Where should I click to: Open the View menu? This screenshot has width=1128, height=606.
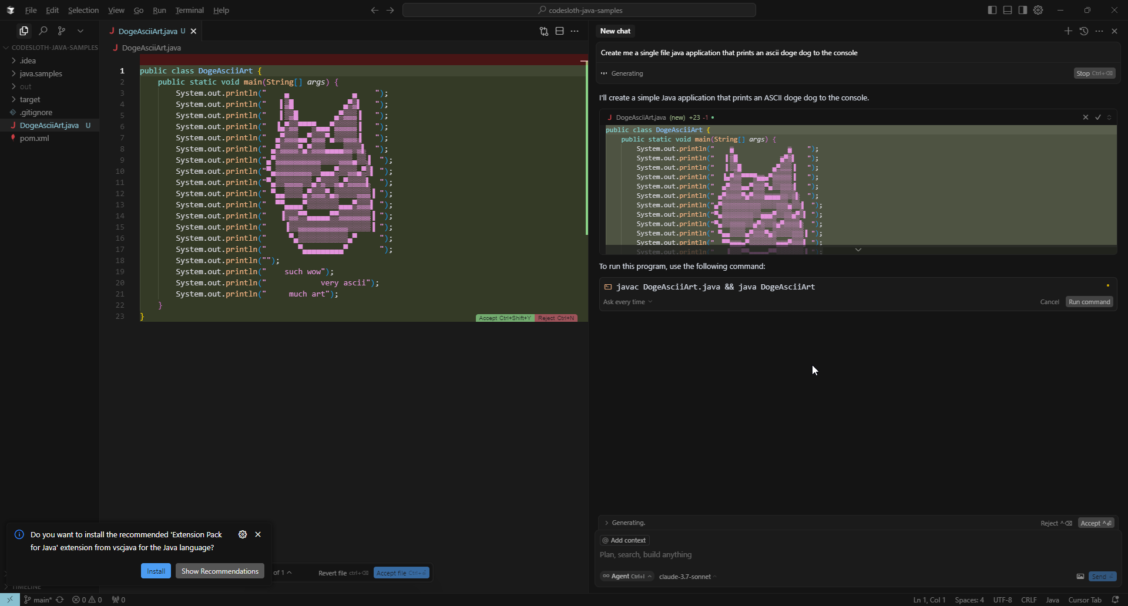click(x=116, y=10)
